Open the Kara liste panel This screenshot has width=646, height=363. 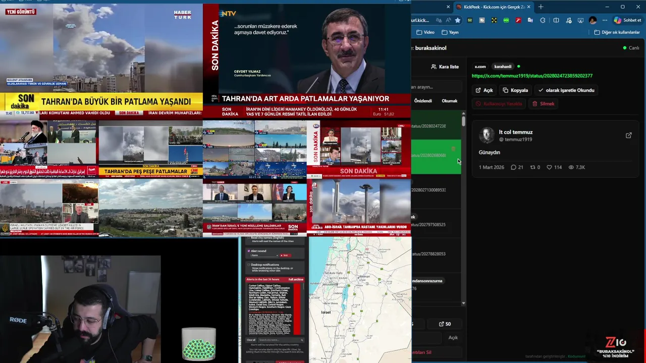(x=445, y=67)
